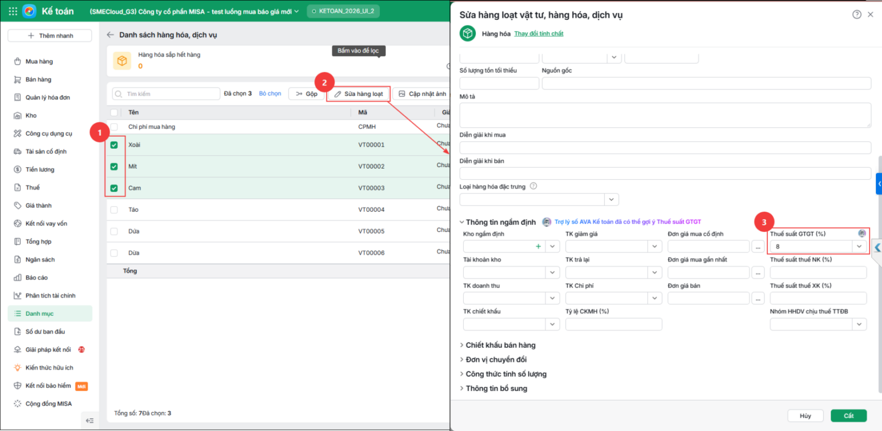Click the Tài sản cố định icon
882x431 pixels.
(x=18, y=152)
